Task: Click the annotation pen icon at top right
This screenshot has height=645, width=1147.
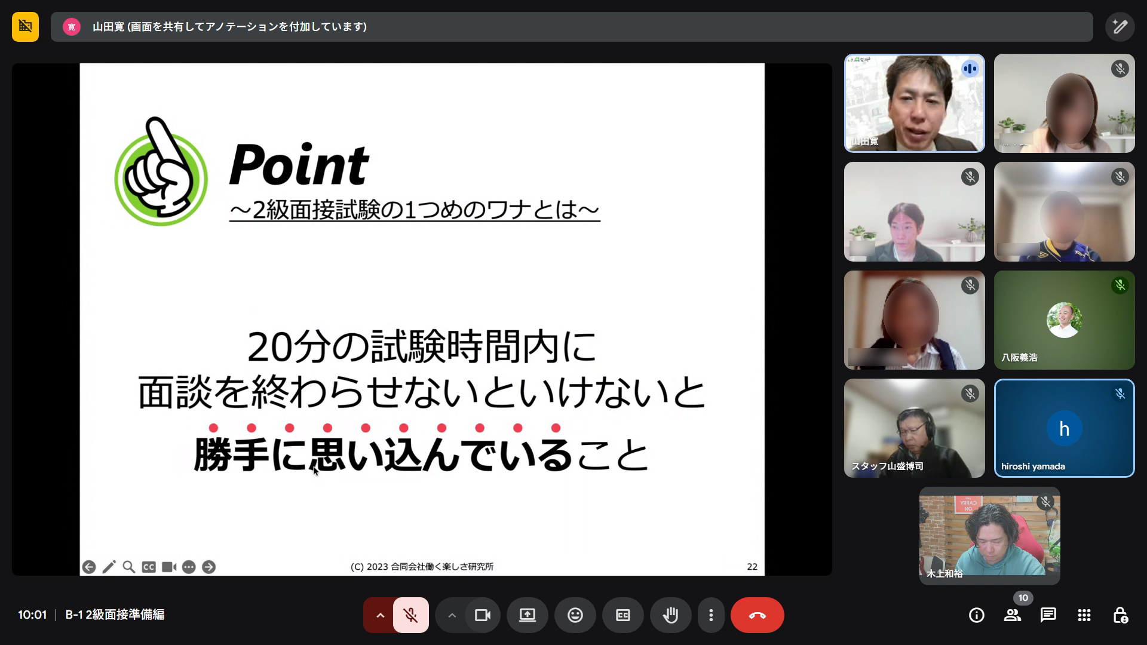Action: pos(1120,27)
